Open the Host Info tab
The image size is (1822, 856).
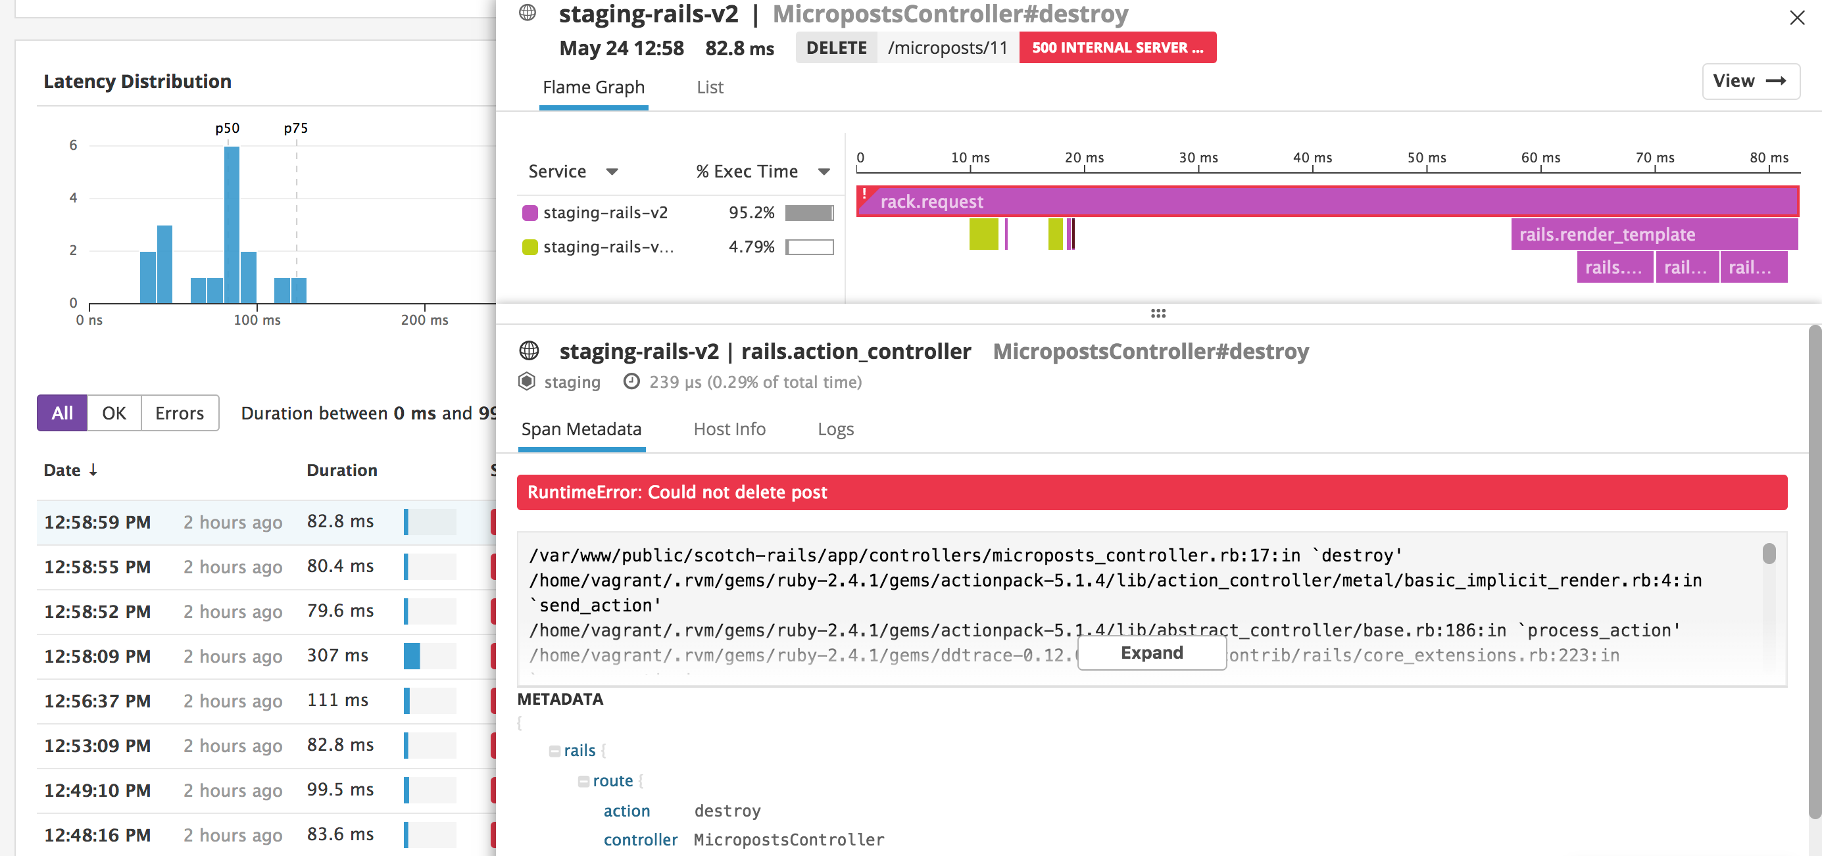[x=729, y=429]
